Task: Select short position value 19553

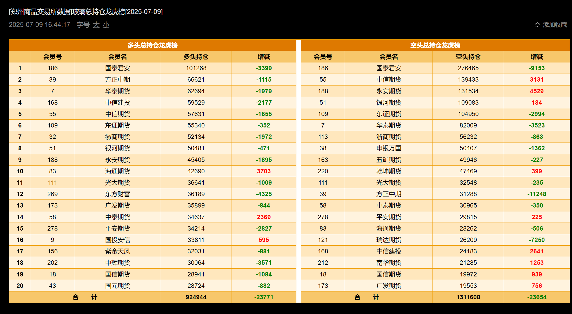Action: click(x=468, y=286)
